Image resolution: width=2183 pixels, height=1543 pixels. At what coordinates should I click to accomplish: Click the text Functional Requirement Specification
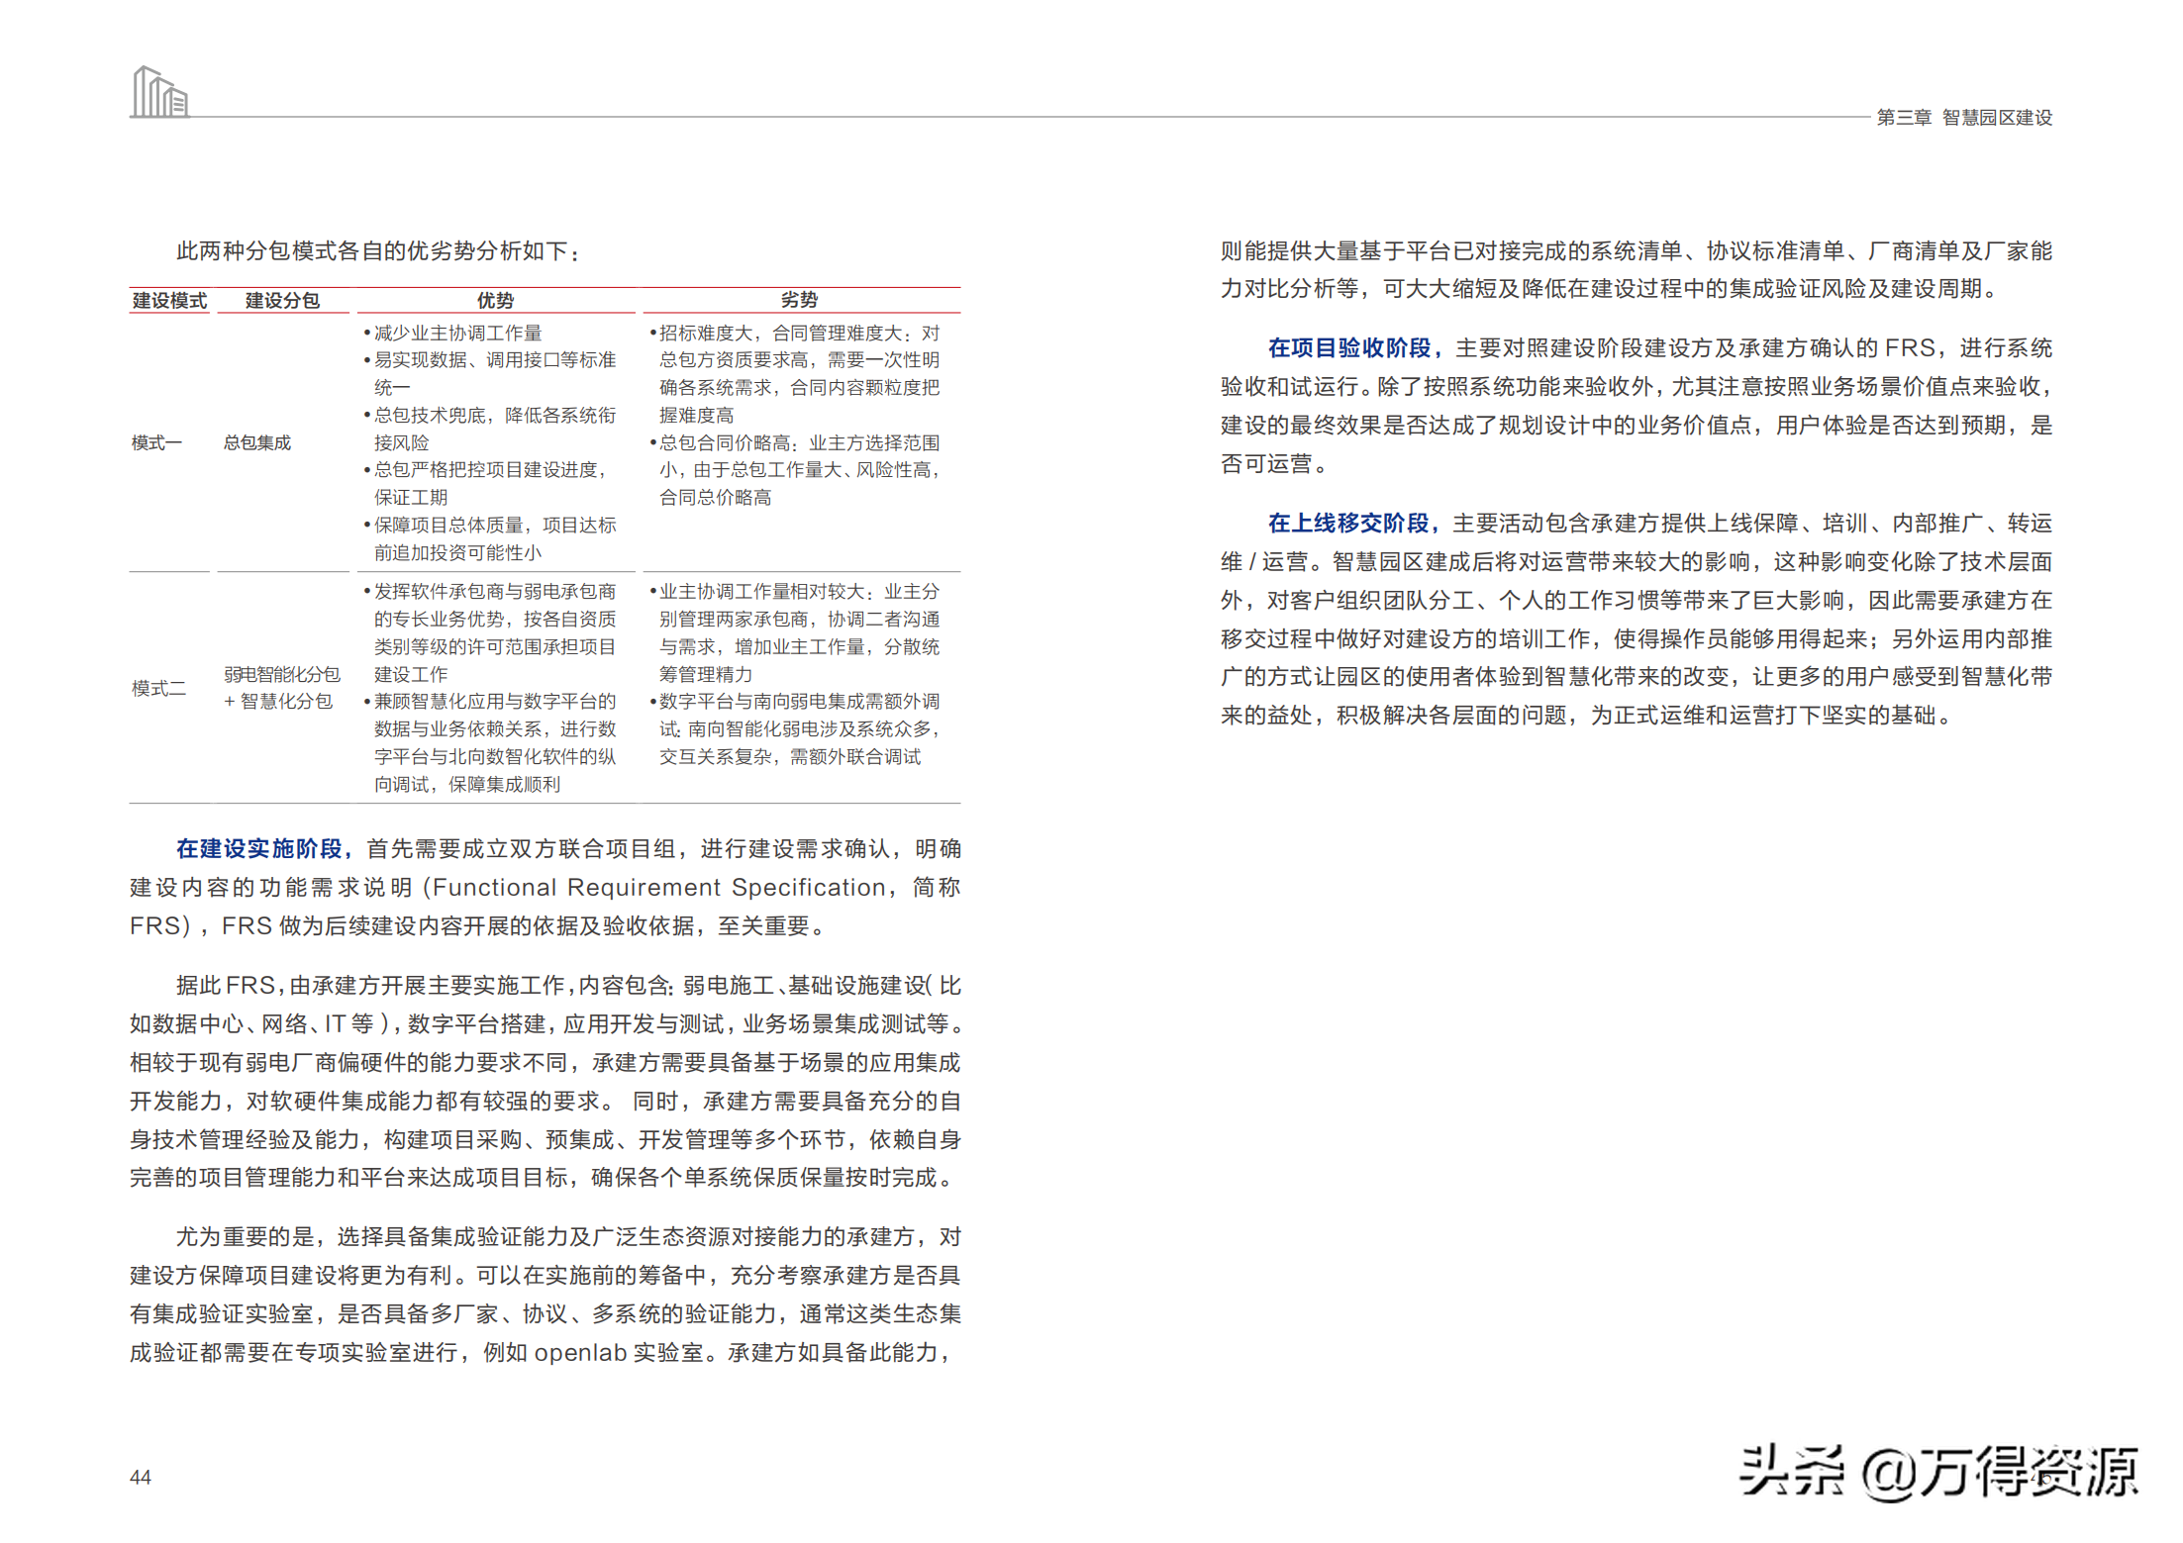click(x=658, y=887)
